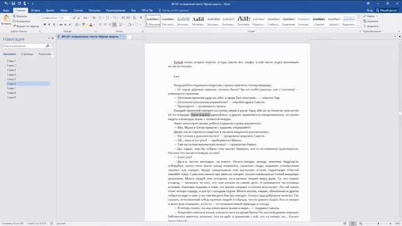Align text right

click(x=110, y=24)
